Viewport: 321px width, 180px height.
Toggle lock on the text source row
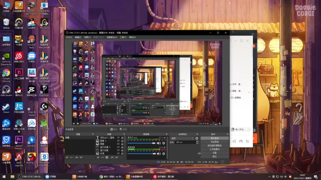point(122,138)
